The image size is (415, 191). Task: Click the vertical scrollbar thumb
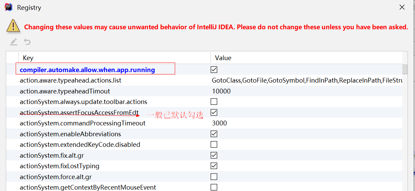pyautogui.click(x=405, y=69)
